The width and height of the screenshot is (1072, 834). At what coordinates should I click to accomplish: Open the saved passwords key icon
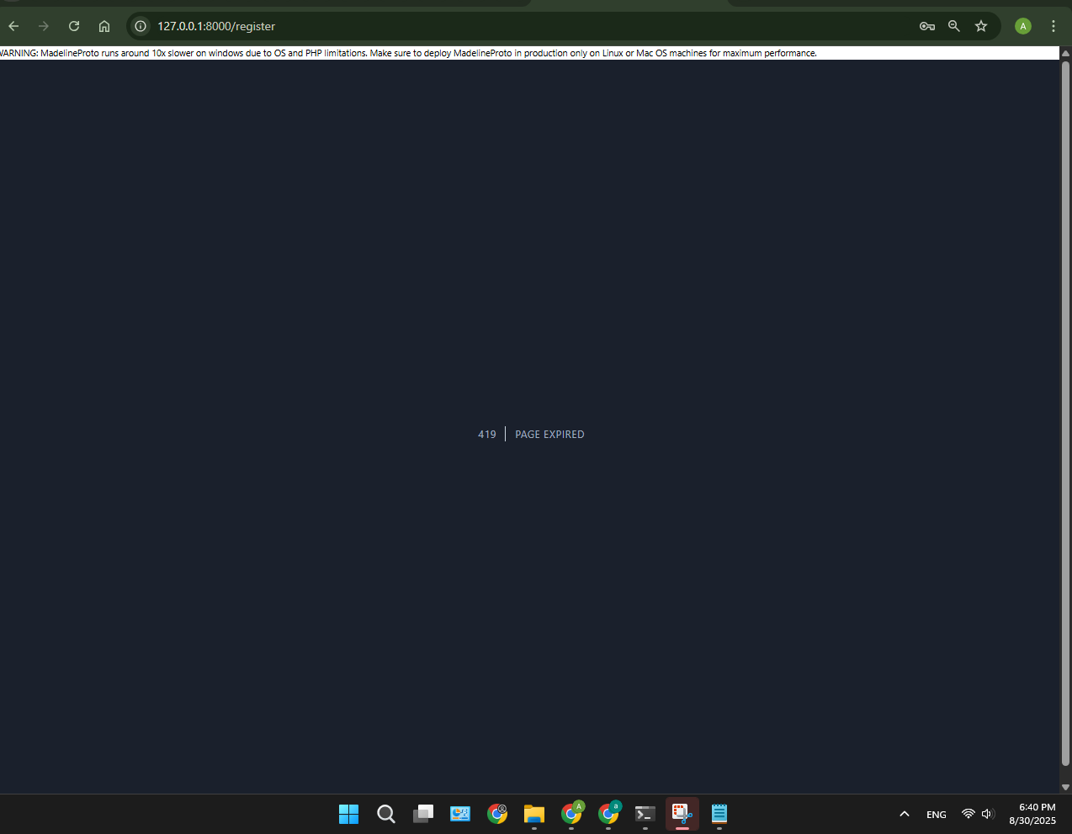927,26
